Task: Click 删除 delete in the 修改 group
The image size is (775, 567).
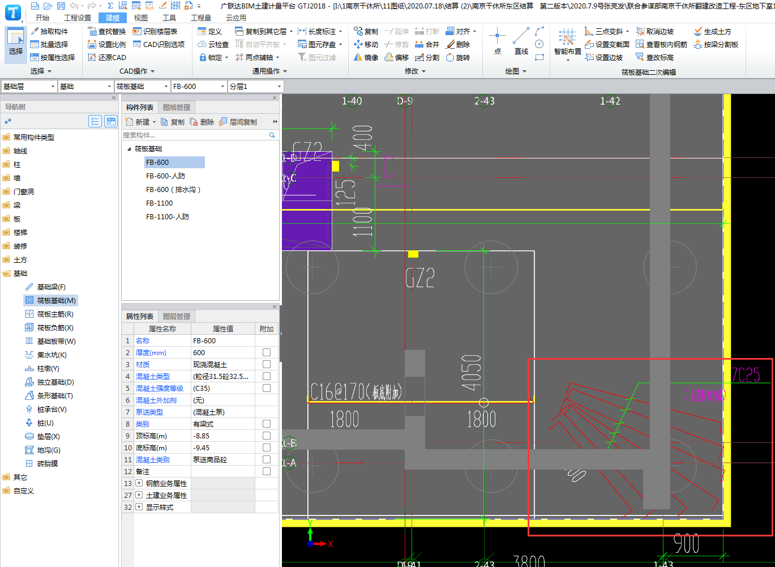Action: click(x=457, y=44)
